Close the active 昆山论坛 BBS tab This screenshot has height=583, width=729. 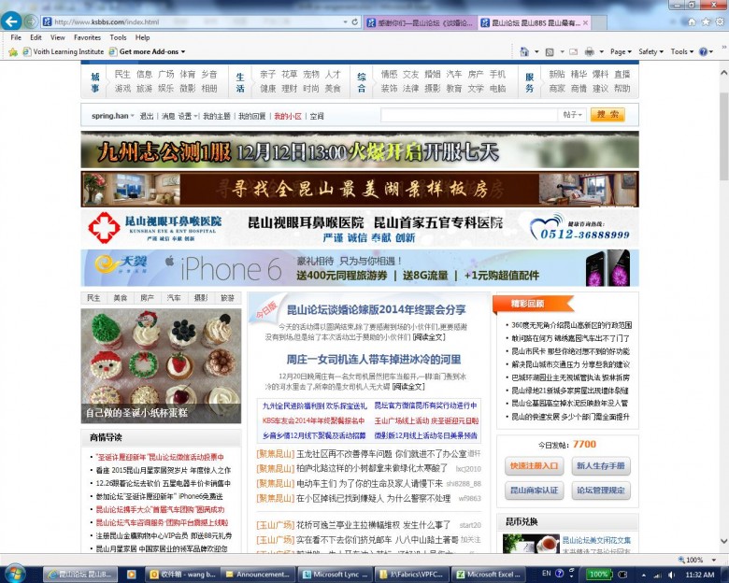[585, 22]
